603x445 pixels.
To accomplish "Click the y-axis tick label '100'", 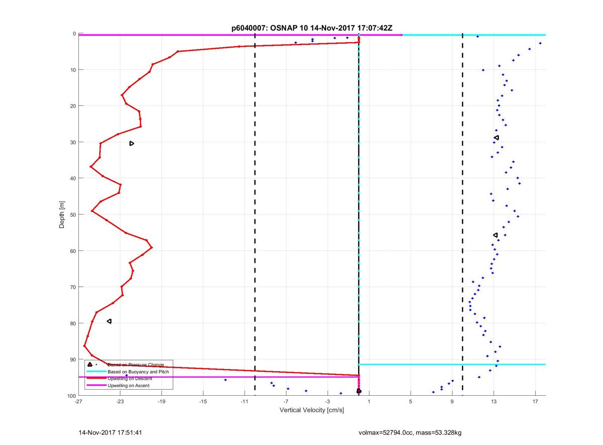I will coord(71,396).
